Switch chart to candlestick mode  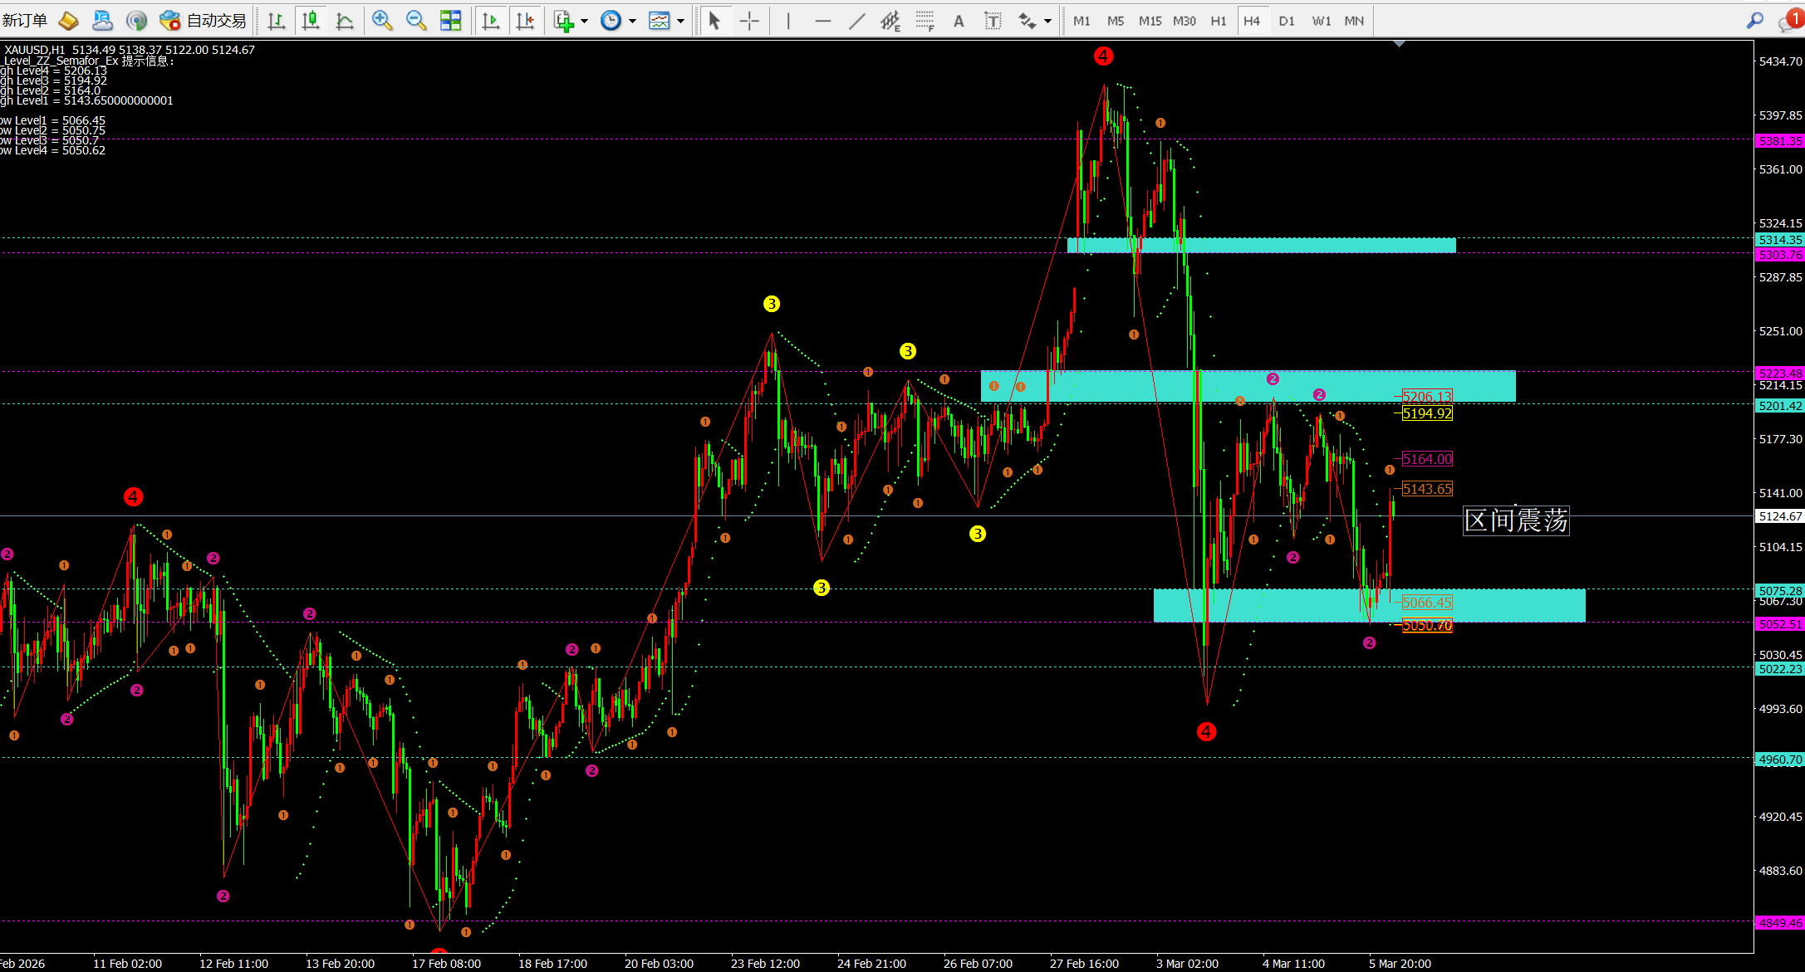point(311,21)
